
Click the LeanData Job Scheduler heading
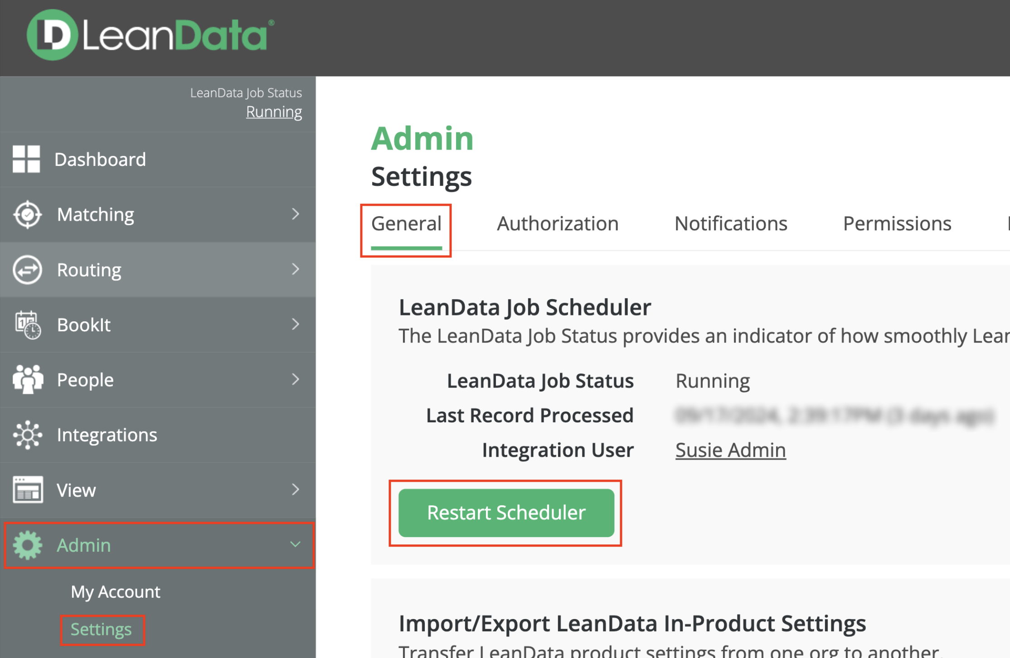524,307
